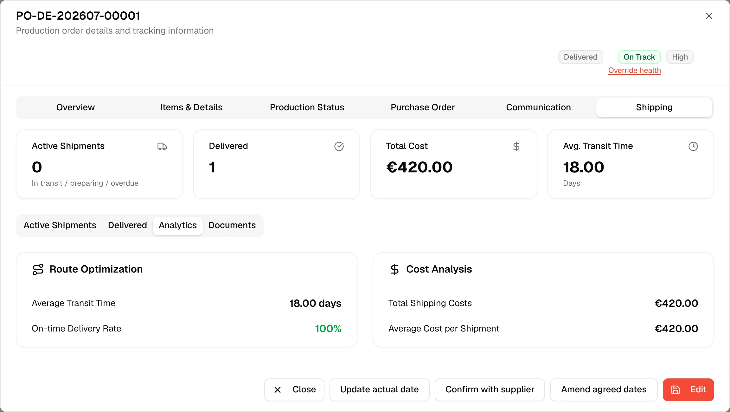The width and height of the screenshot is (730, 412).
Task: Open the Communication tab
Action: pyautogui.click(x=538, y=107)
